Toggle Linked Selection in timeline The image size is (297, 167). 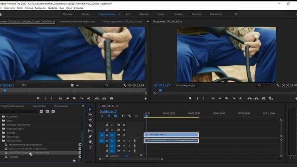point(116,116)
